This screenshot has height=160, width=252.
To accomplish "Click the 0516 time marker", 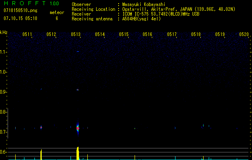I will click(x=147, y=34).
